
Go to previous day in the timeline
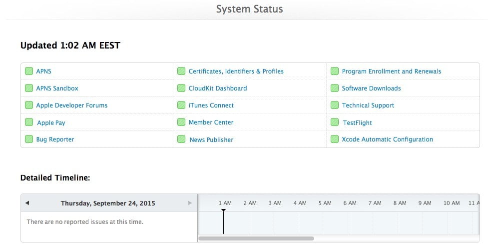click(27, 203)
